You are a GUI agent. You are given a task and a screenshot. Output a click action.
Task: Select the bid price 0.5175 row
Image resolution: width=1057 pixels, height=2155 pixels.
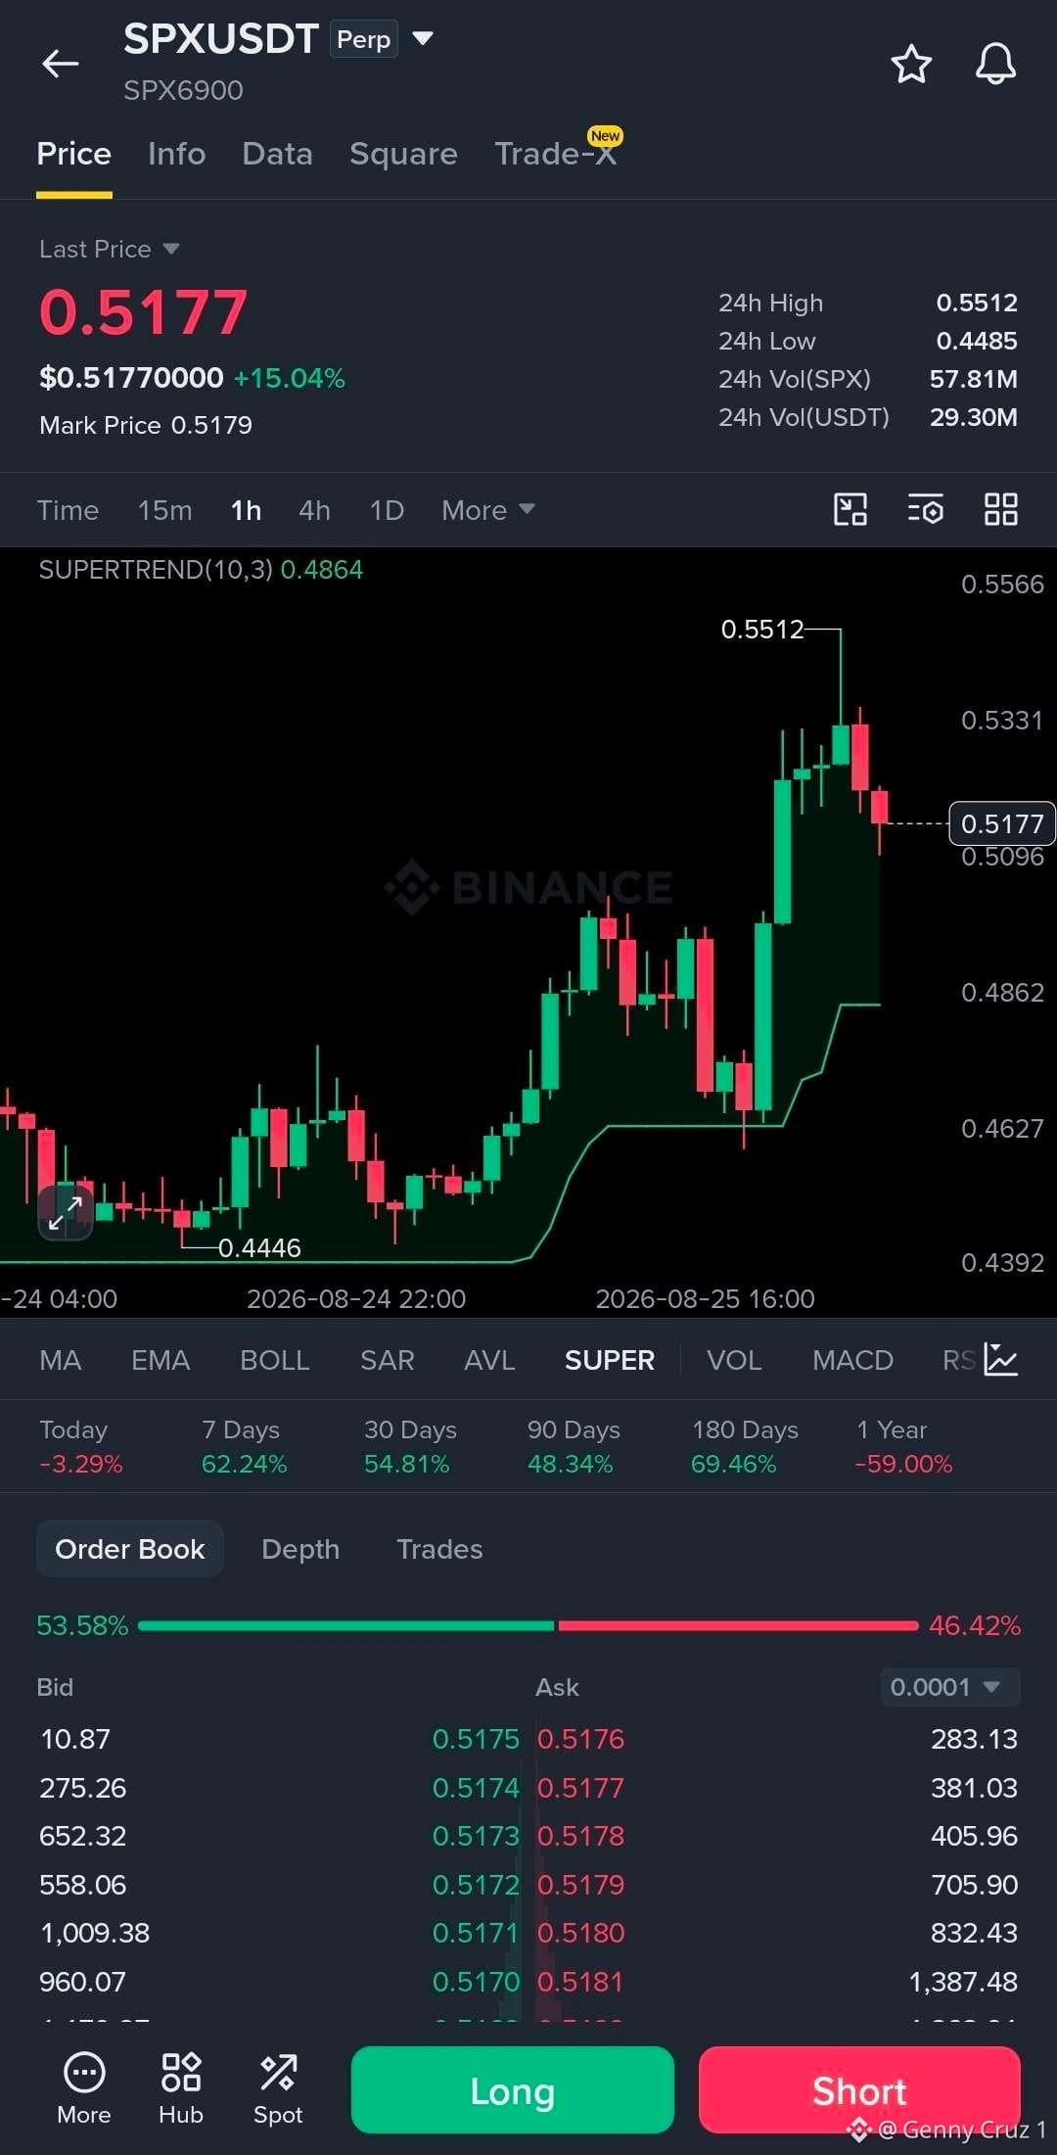[280, 1738]
